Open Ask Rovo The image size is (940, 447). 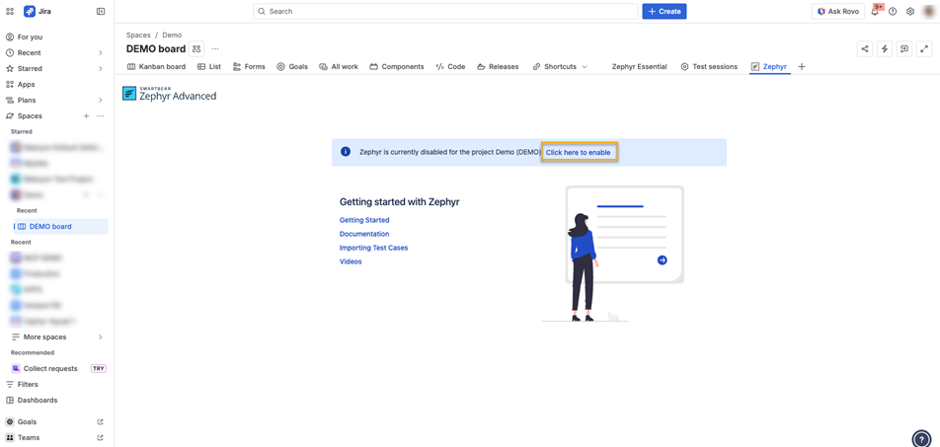click(x=837, y=12)
